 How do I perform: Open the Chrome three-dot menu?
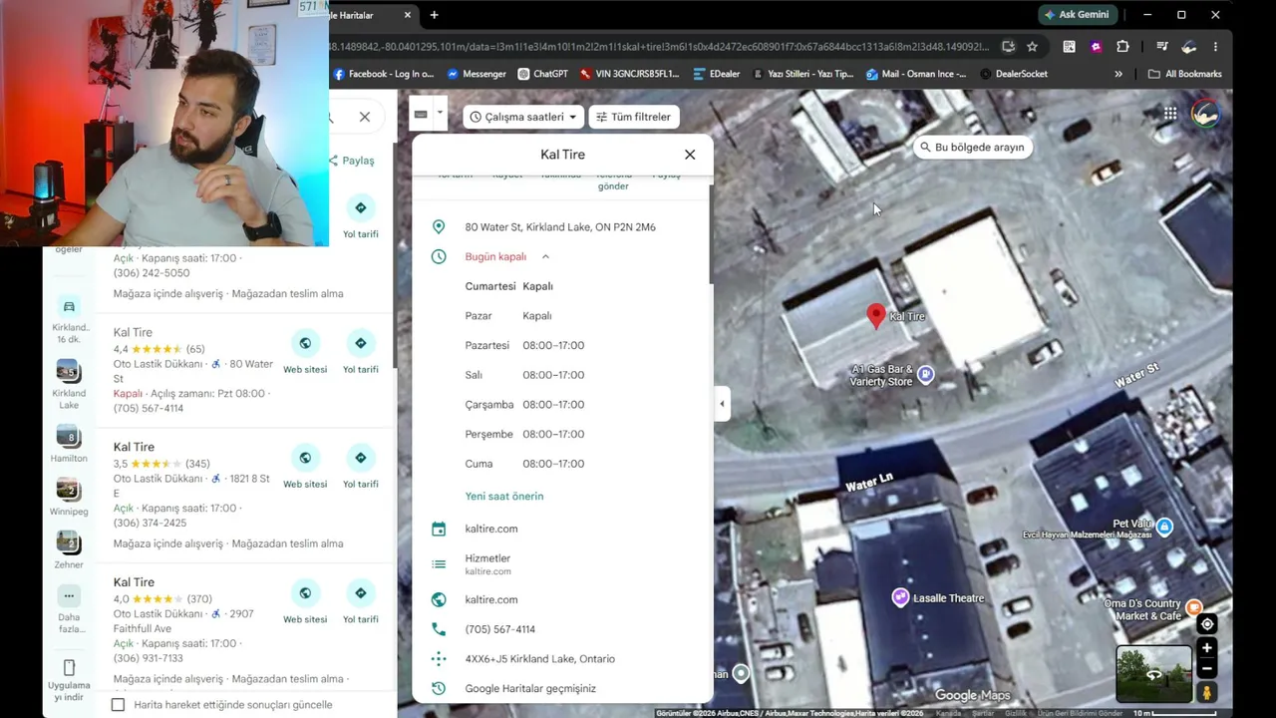[1215, 47]
